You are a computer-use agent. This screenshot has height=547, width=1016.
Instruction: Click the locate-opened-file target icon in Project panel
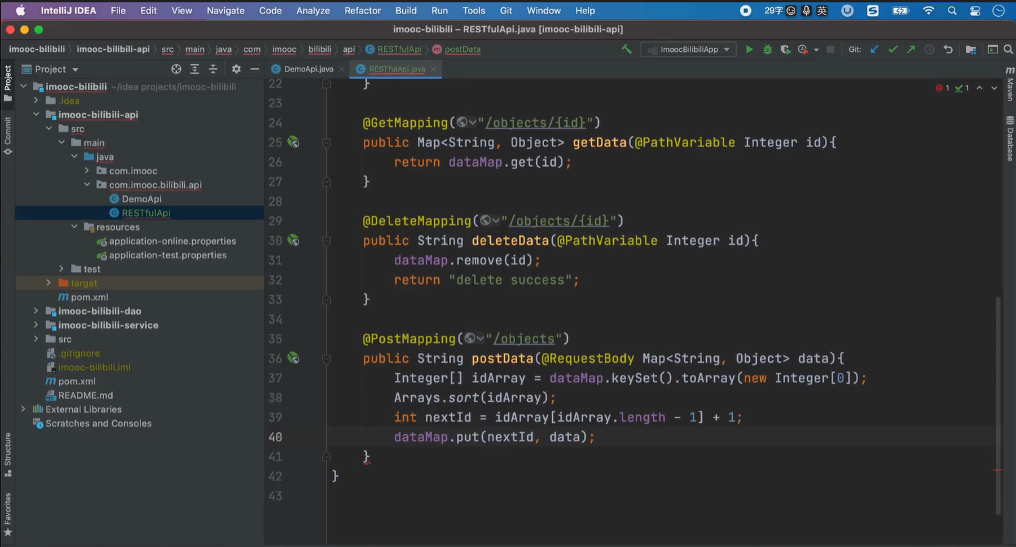point(176,69)
